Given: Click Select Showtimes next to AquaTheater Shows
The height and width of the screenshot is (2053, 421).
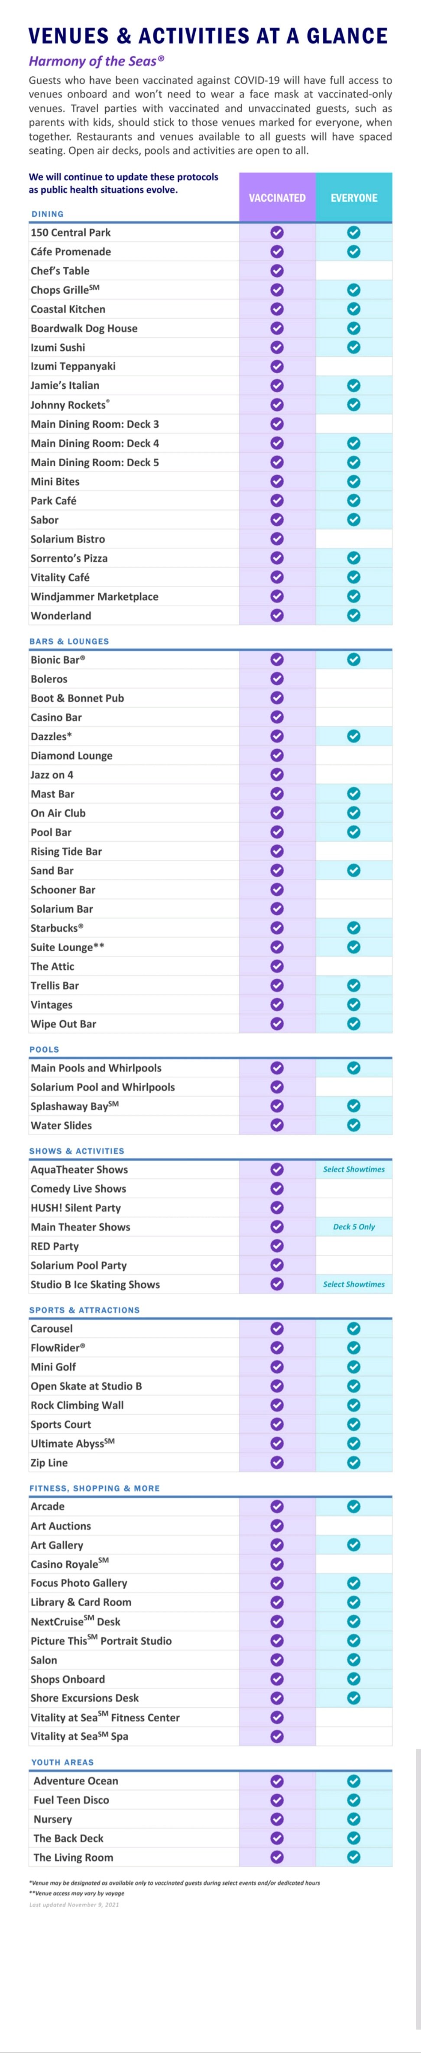Looking at the screenshot, I should 354,1169.
